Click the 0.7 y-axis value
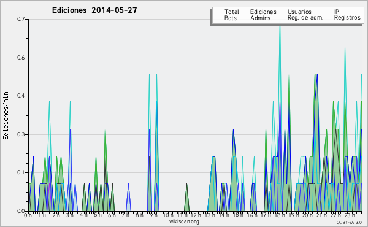 [x=21, y=19]
